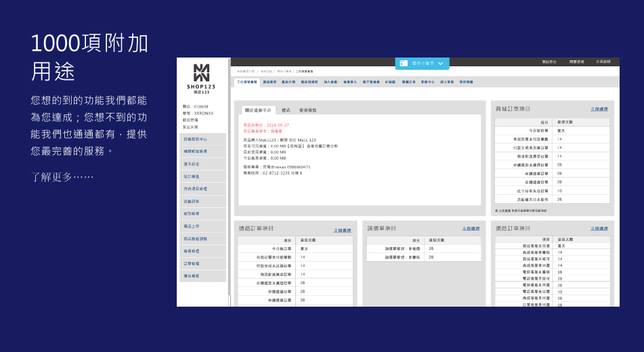Go to 加入會員 in the top navigation
This screenshot has height=352, width=644.
click(x=330, y=82)
